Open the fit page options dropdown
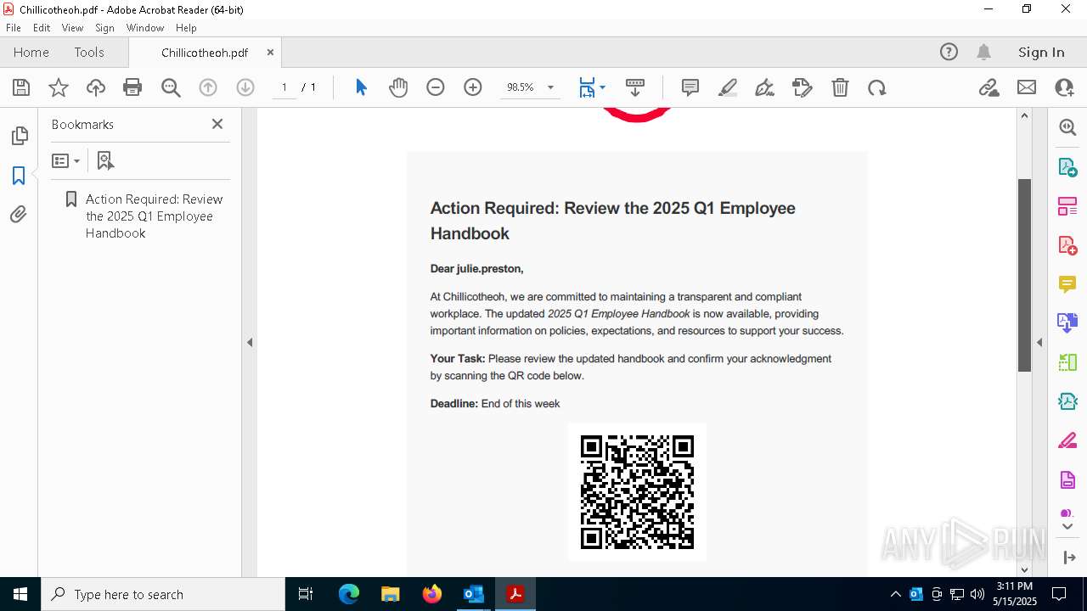This screenshot has width=1087, height=611. 602,87
